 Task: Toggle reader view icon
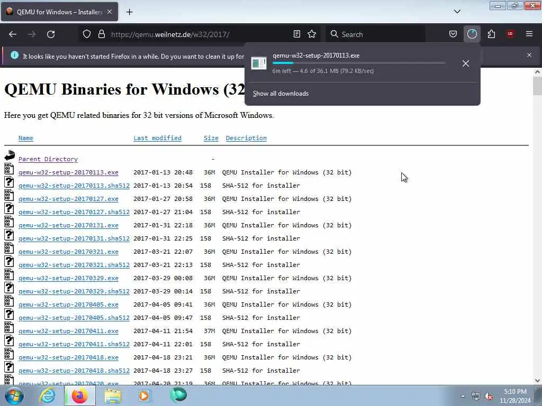click(296, 34)
